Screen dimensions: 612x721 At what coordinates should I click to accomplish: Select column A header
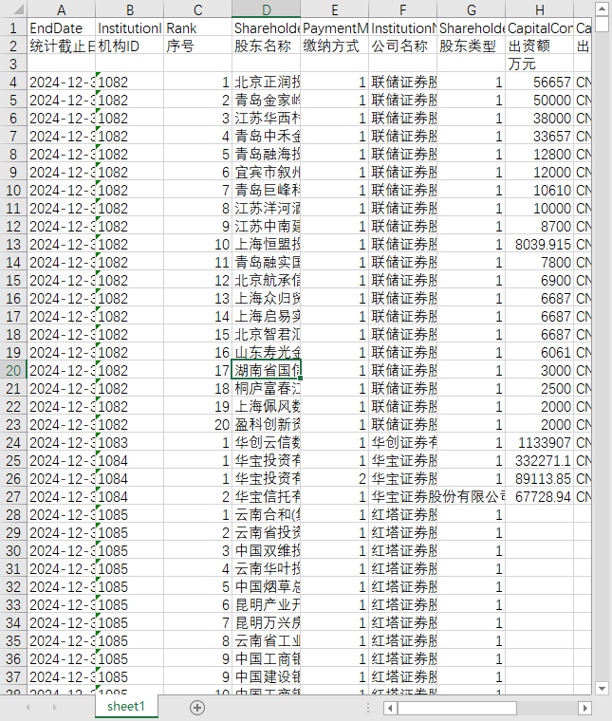[x=61, y=9]
